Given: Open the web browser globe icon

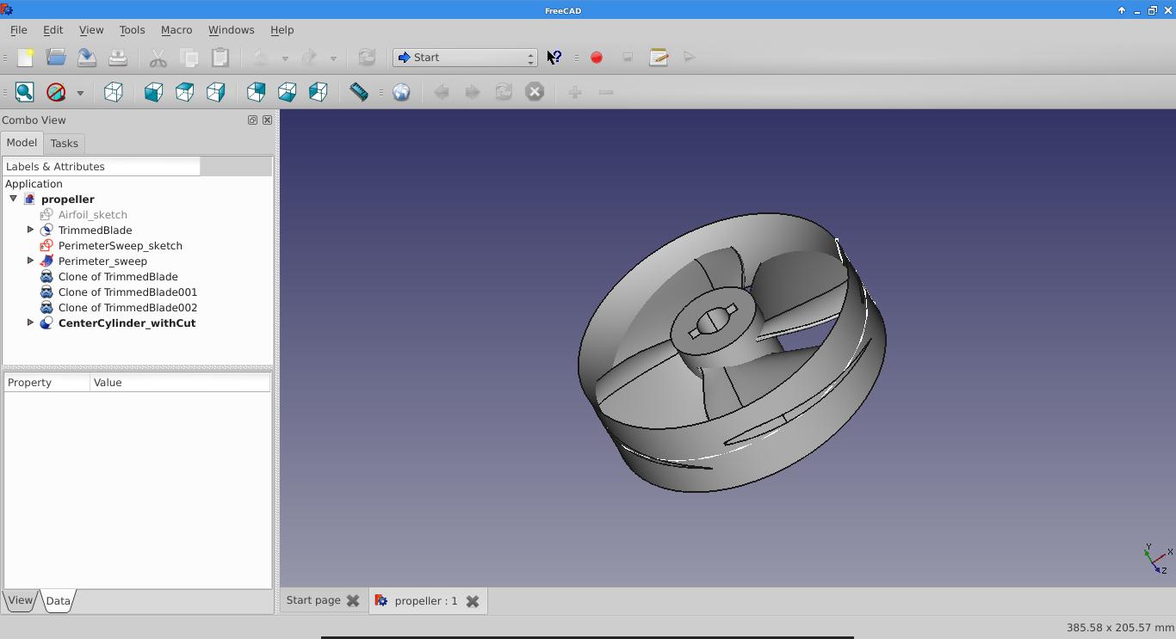Looking at the screenshot, I should click(x=401, y=92).
